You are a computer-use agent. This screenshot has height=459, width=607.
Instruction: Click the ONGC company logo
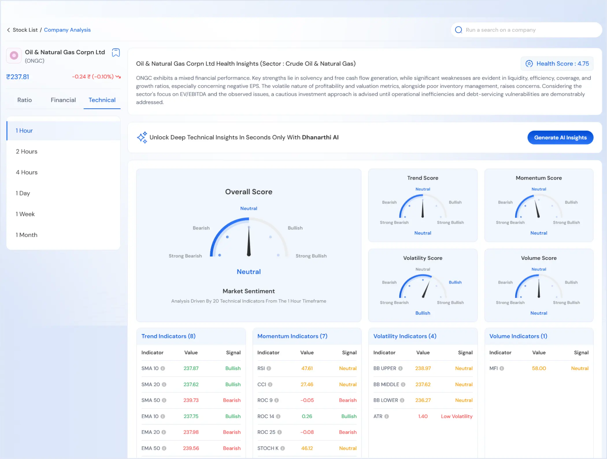(x=14, y=55)
